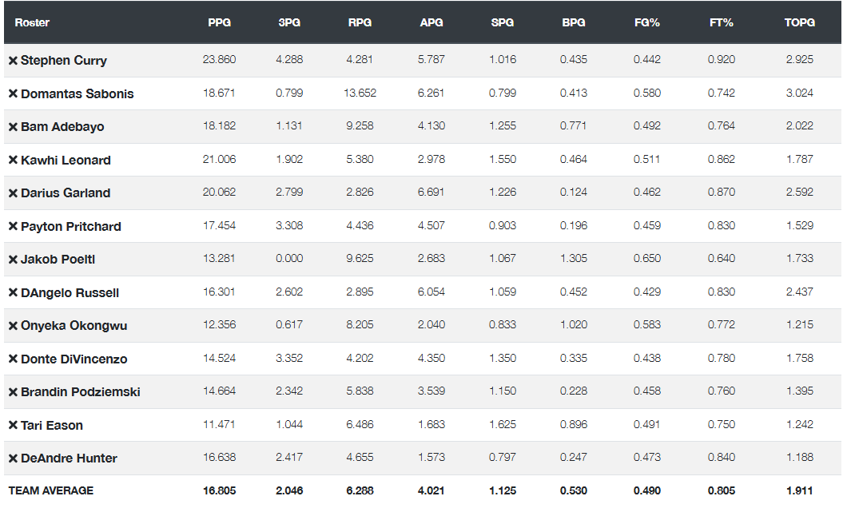Click the X beside Donte DiVincenzo
847x516 pixels.
click(13, 359)
